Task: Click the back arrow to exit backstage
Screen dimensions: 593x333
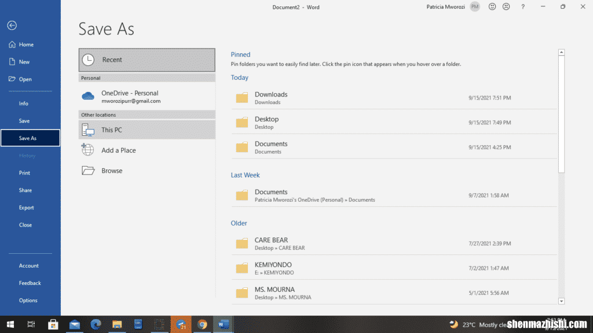Action: pyautogui.click(x=12, y=25)
